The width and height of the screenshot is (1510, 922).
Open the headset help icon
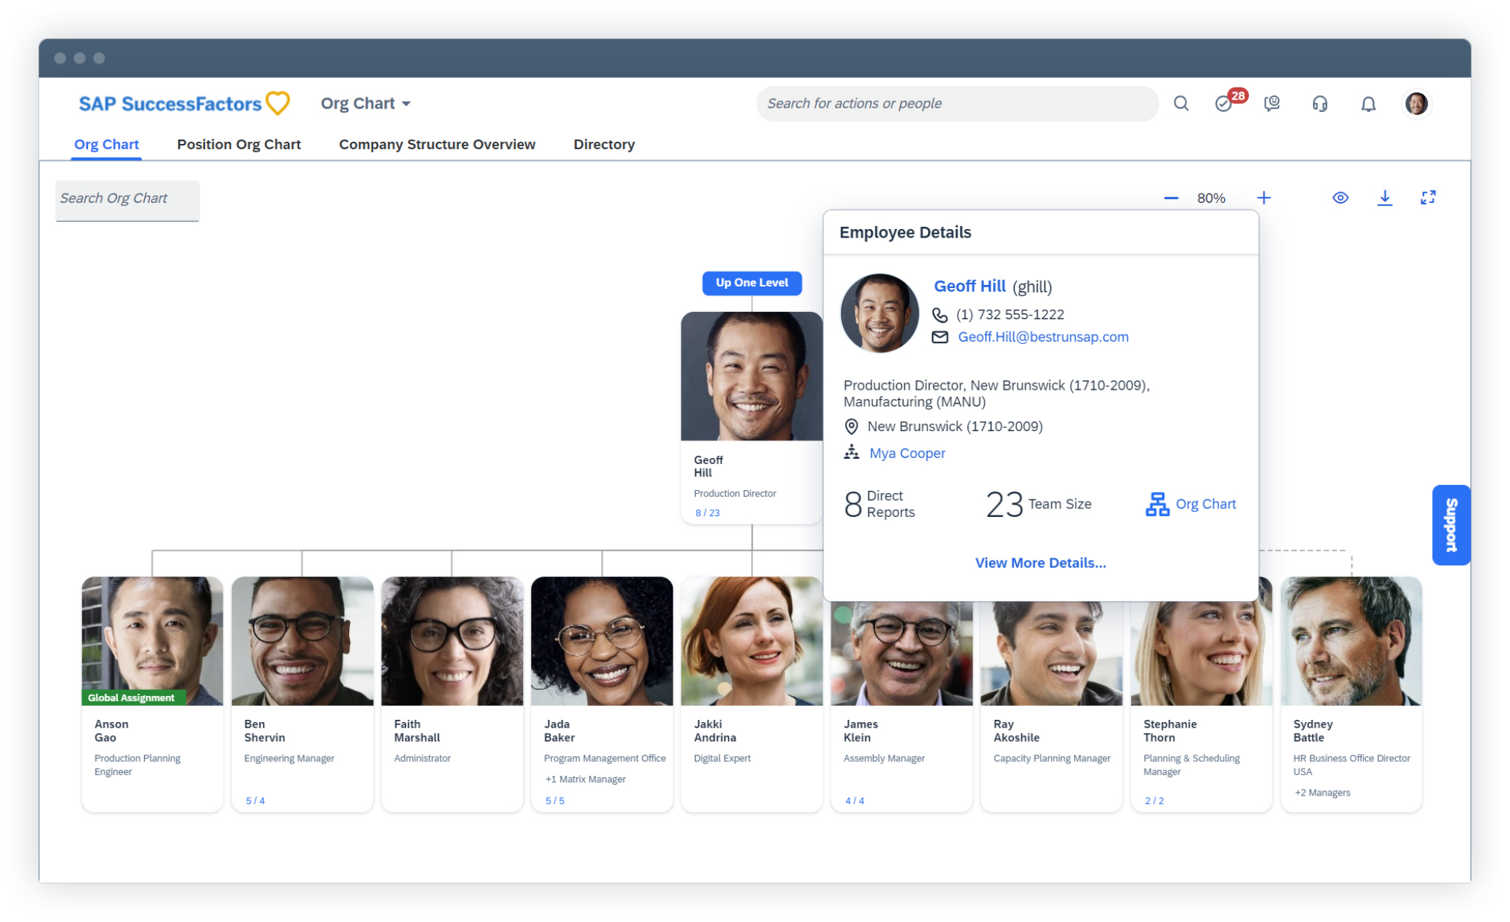pyautogui.click(x=1319, y=103)
